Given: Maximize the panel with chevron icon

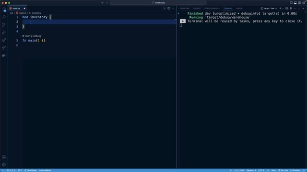Looking at the screenshot, I should click(x=299, y=9).
